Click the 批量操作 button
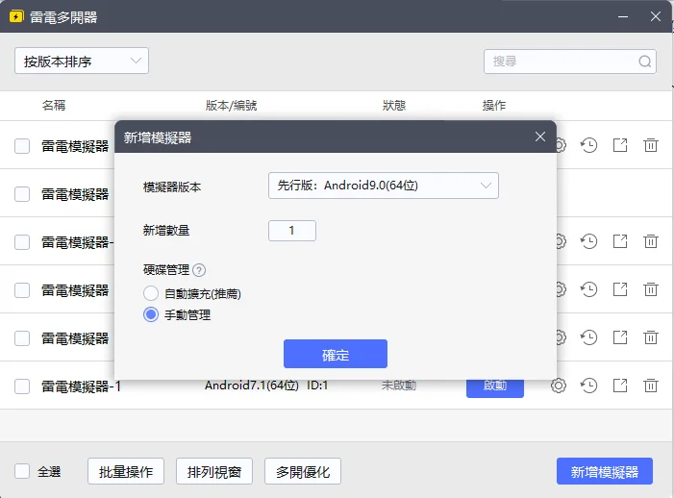The image size is (674, 498). (126, 471)
